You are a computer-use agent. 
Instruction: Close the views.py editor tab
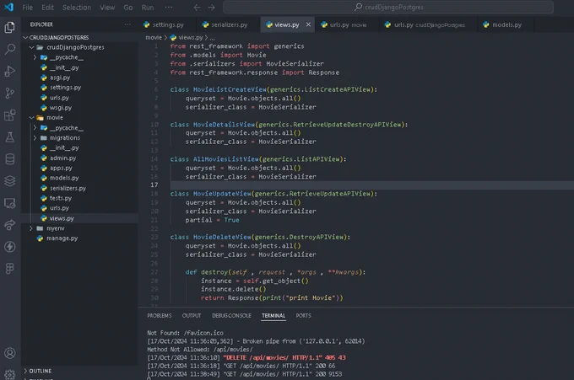[x=308, y=24]
